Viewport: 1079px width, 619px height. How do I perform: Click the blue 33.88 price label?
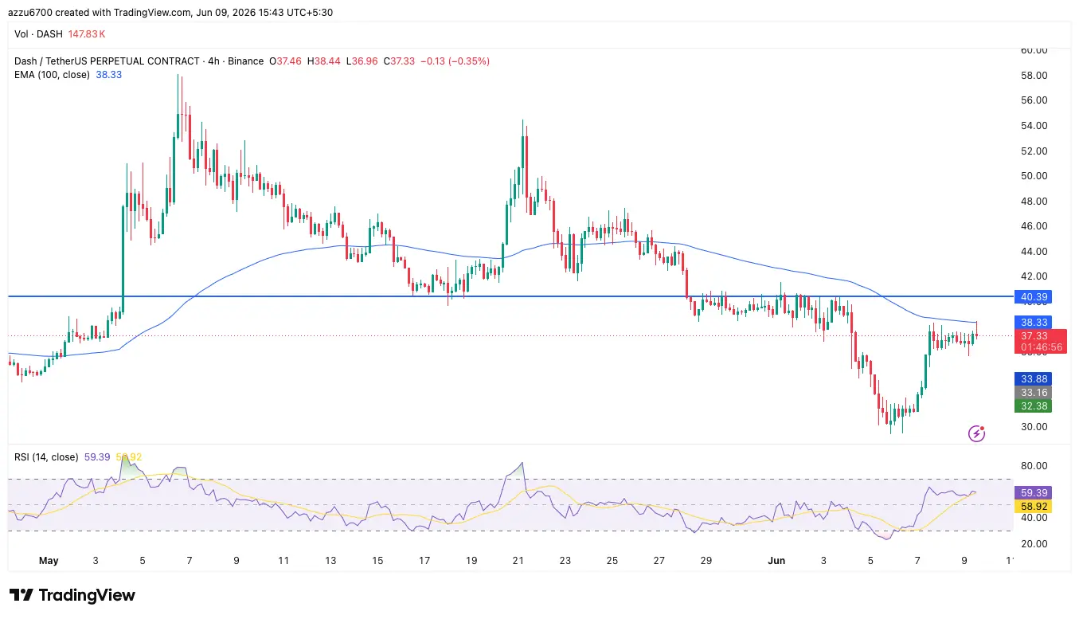click(x=1034, y=379)
